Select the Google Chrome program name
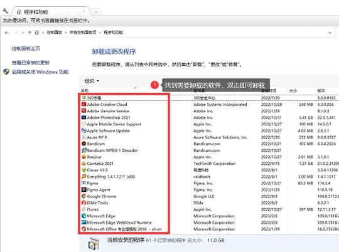Viewport: 339px width, 252px height. coord(102,196)
